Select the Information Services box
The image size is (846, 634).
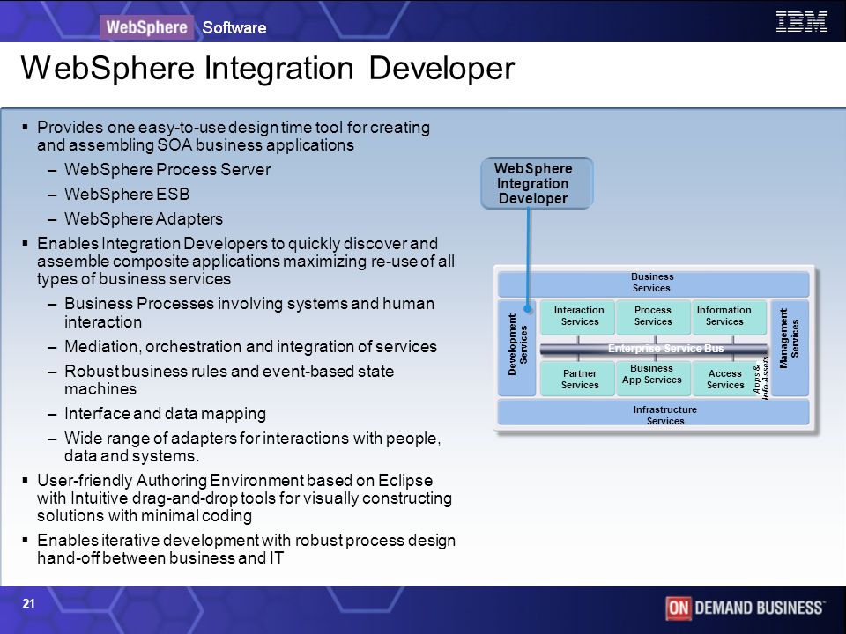tap(728, 316)
